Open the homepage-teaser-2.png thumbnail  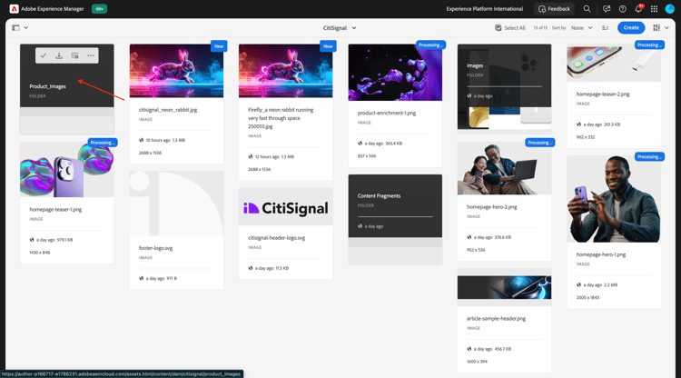(x=614, y=63)
